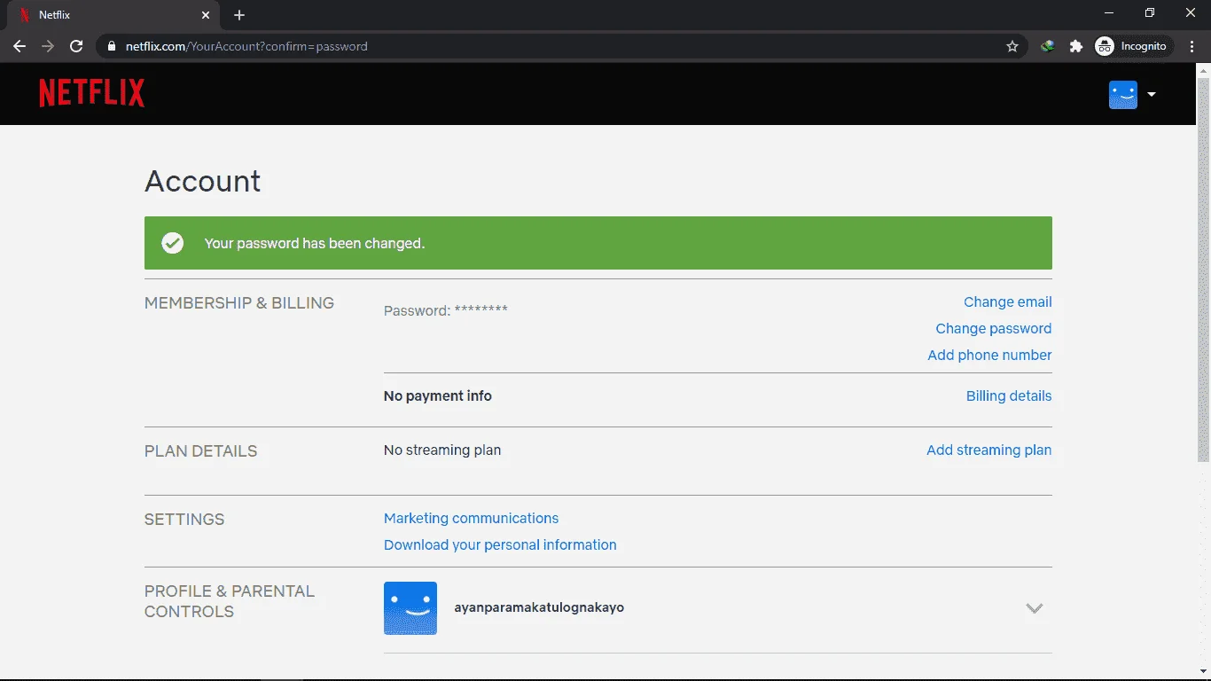Open Marketing communications settings
Image resolution: width=1211 pixels, height=681 pixels.
472,518
